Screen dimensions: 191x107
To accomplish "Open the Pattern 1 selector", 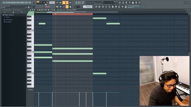I will point(88,7).
